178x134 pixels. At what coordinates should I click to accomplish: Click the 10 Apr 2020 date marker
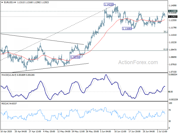6,131
